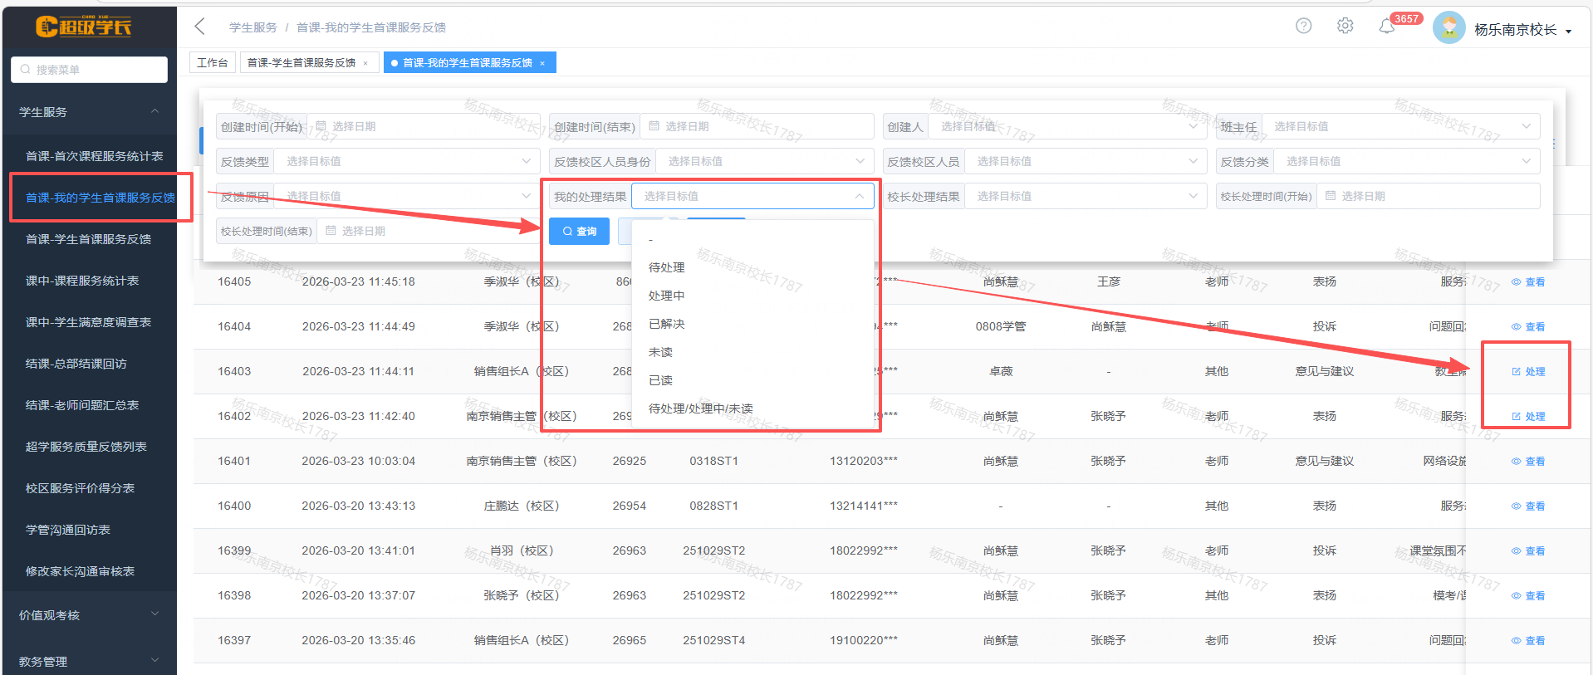Click the 查询 search button
Viewport: 1593px width, 675px height.
579,232
